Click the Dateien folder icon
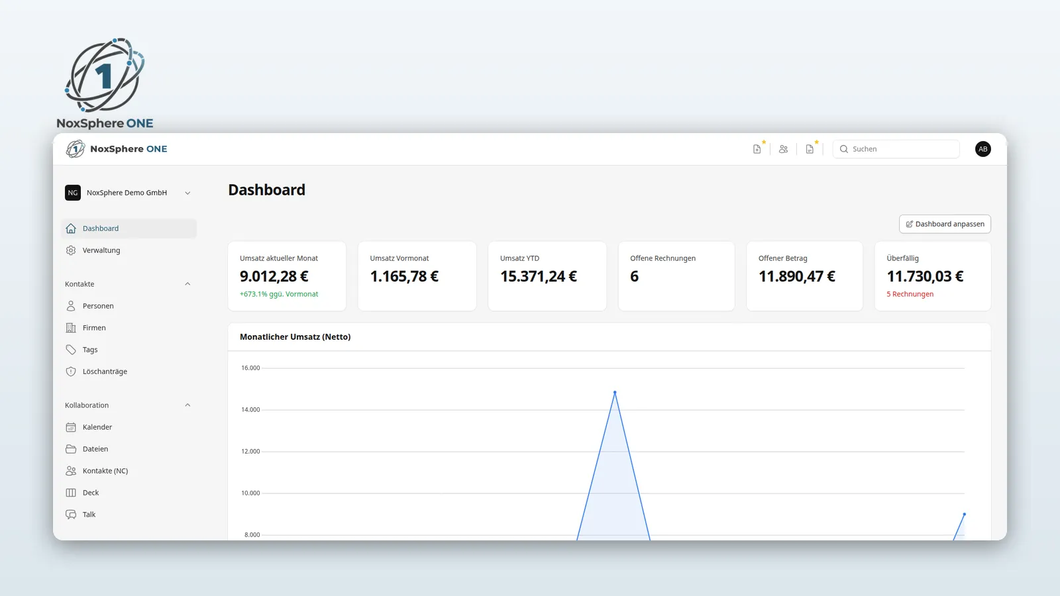The width and height of the screenshot is (1060, 596). point(71,449)
